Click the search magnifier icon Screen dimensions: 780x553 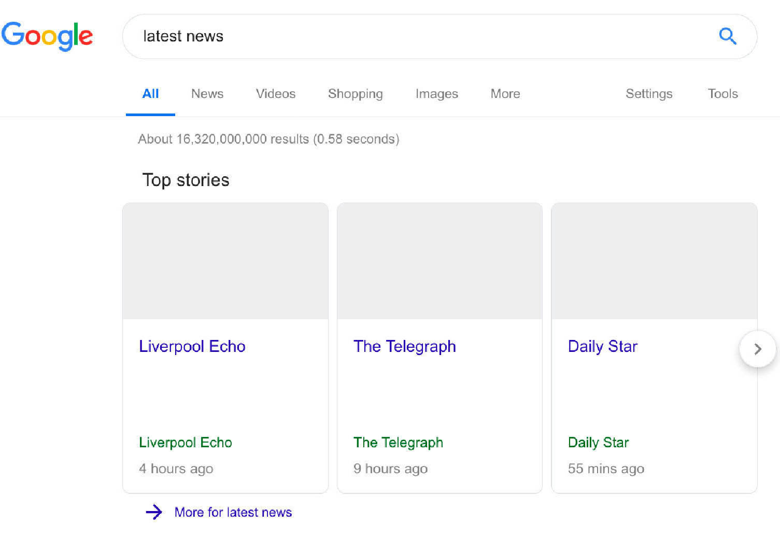(x=728, y=36)
